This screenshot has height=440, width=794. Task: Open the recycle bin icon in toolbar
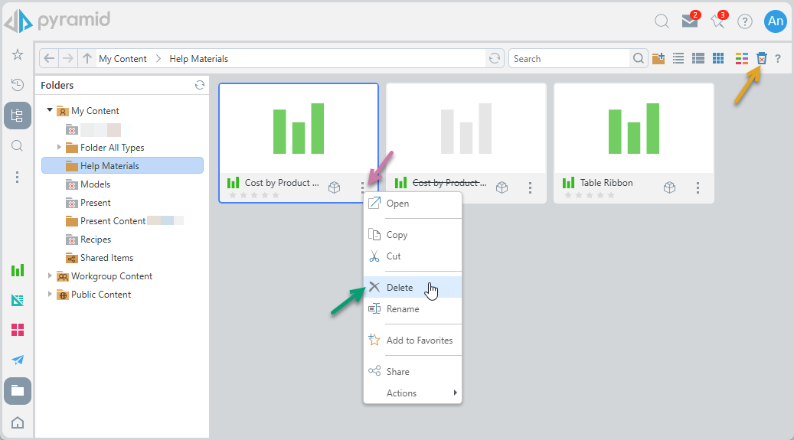[761, 59]
